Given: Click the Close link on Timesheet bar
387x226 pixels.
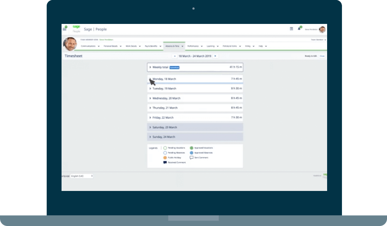Looking at the screenshot, I should tap(322, 56).
